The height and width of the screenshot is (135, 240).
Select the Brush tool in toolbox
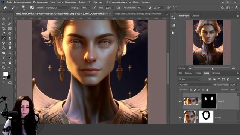point(4,38)
